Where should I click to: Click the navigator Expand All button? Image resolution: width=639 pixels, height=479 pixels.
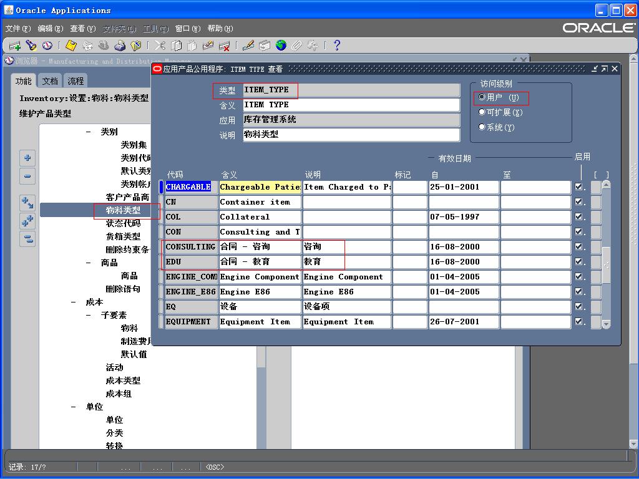(27, 221)
